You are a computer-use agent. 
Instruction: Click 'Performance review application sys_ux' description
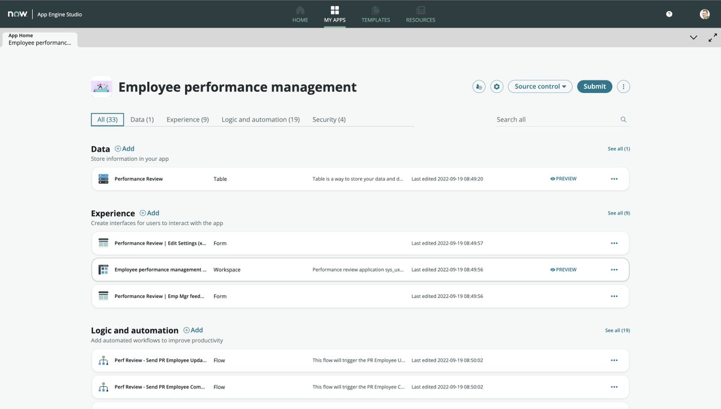pyautogui.click(x=358, y=270)
